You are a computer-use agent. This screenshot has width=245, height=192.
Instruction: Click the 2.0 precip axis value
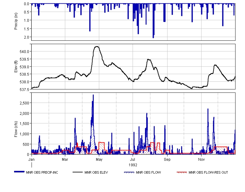(x=27, y=37)
